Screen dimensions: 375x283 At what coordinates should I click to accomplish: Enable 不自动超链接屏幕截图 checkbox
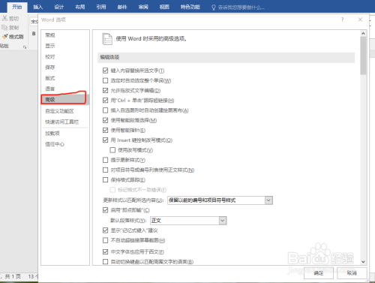pyautogui.click(x=106, y=240)
